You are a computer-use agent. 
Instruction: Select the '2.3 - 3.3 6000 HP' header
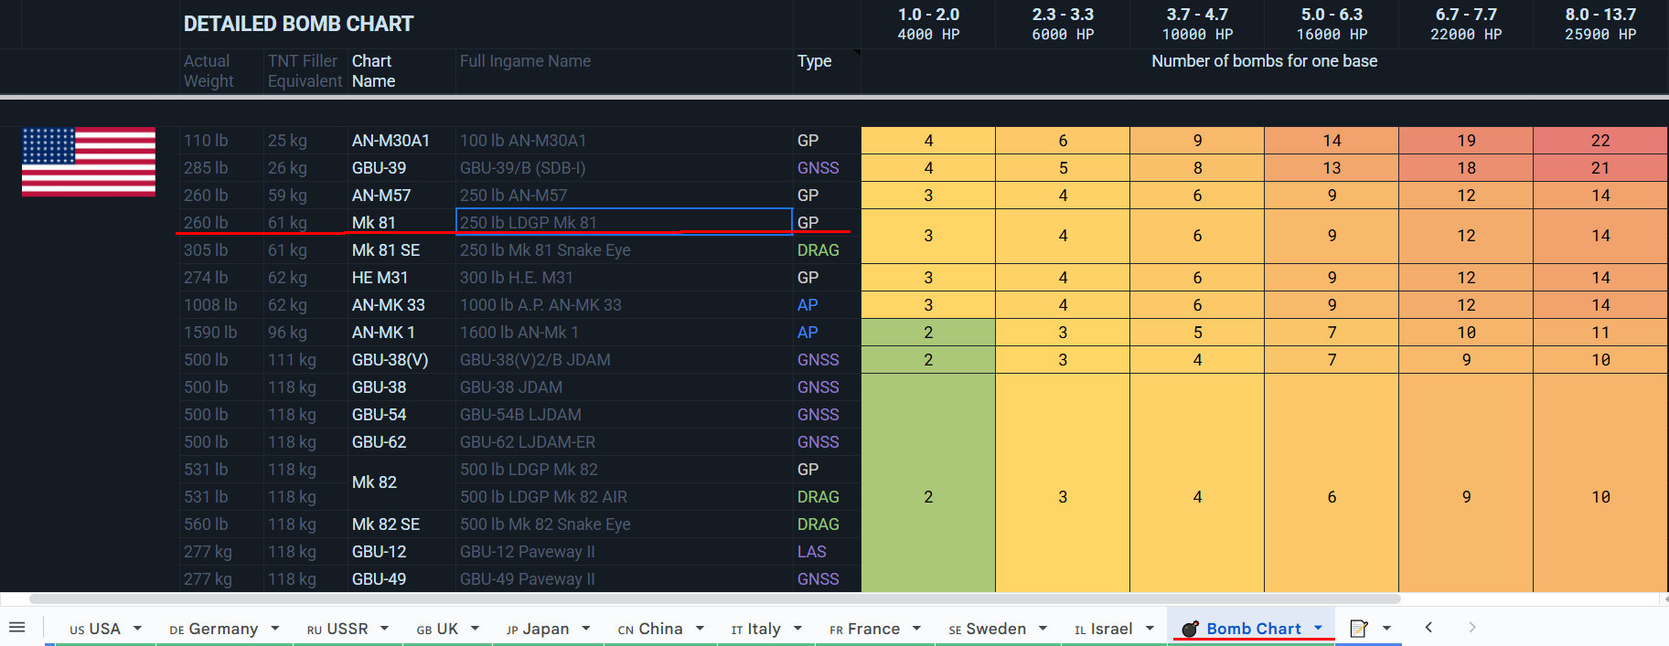(1063, 25)
